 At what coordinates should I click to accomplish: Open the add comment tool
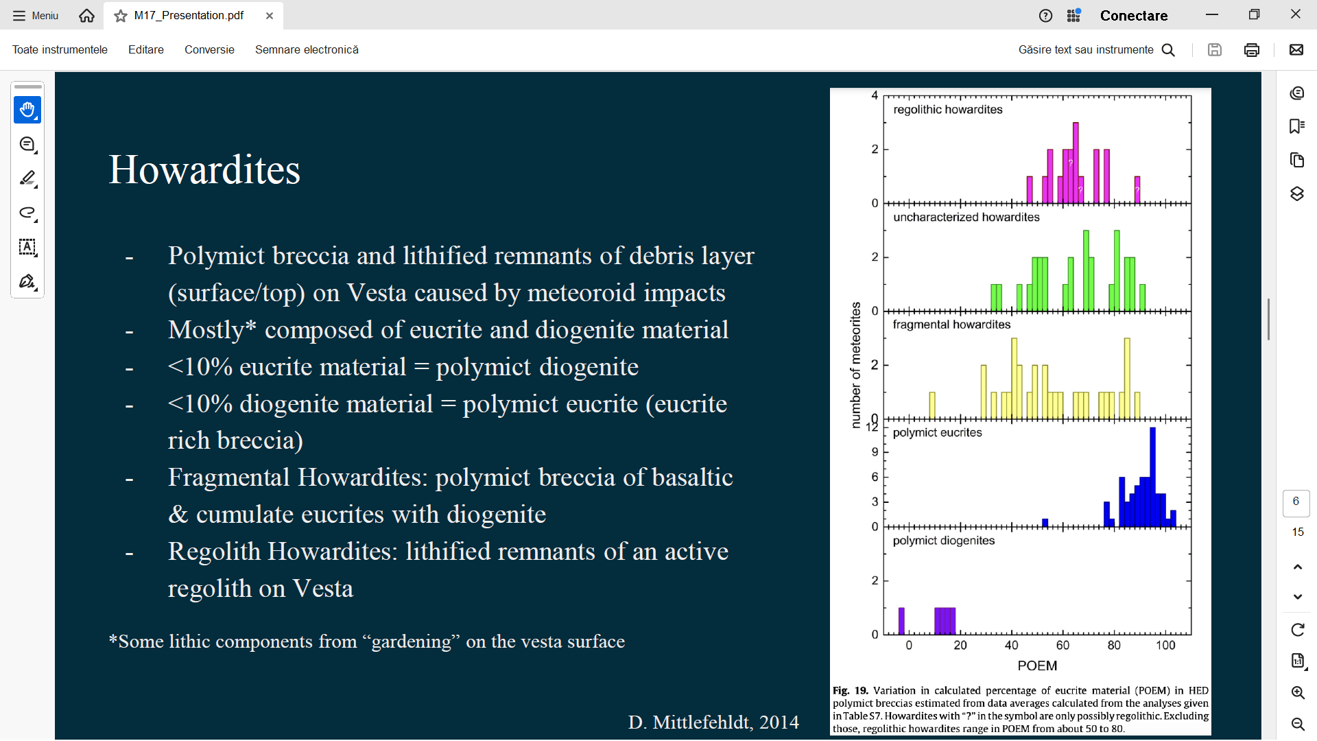tap(27, 144)
